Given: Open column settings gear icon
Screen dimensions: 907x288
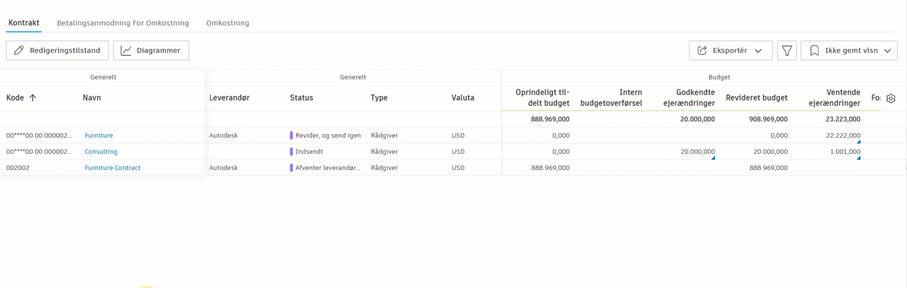Looking at the screenshot, I should (891, 99).
